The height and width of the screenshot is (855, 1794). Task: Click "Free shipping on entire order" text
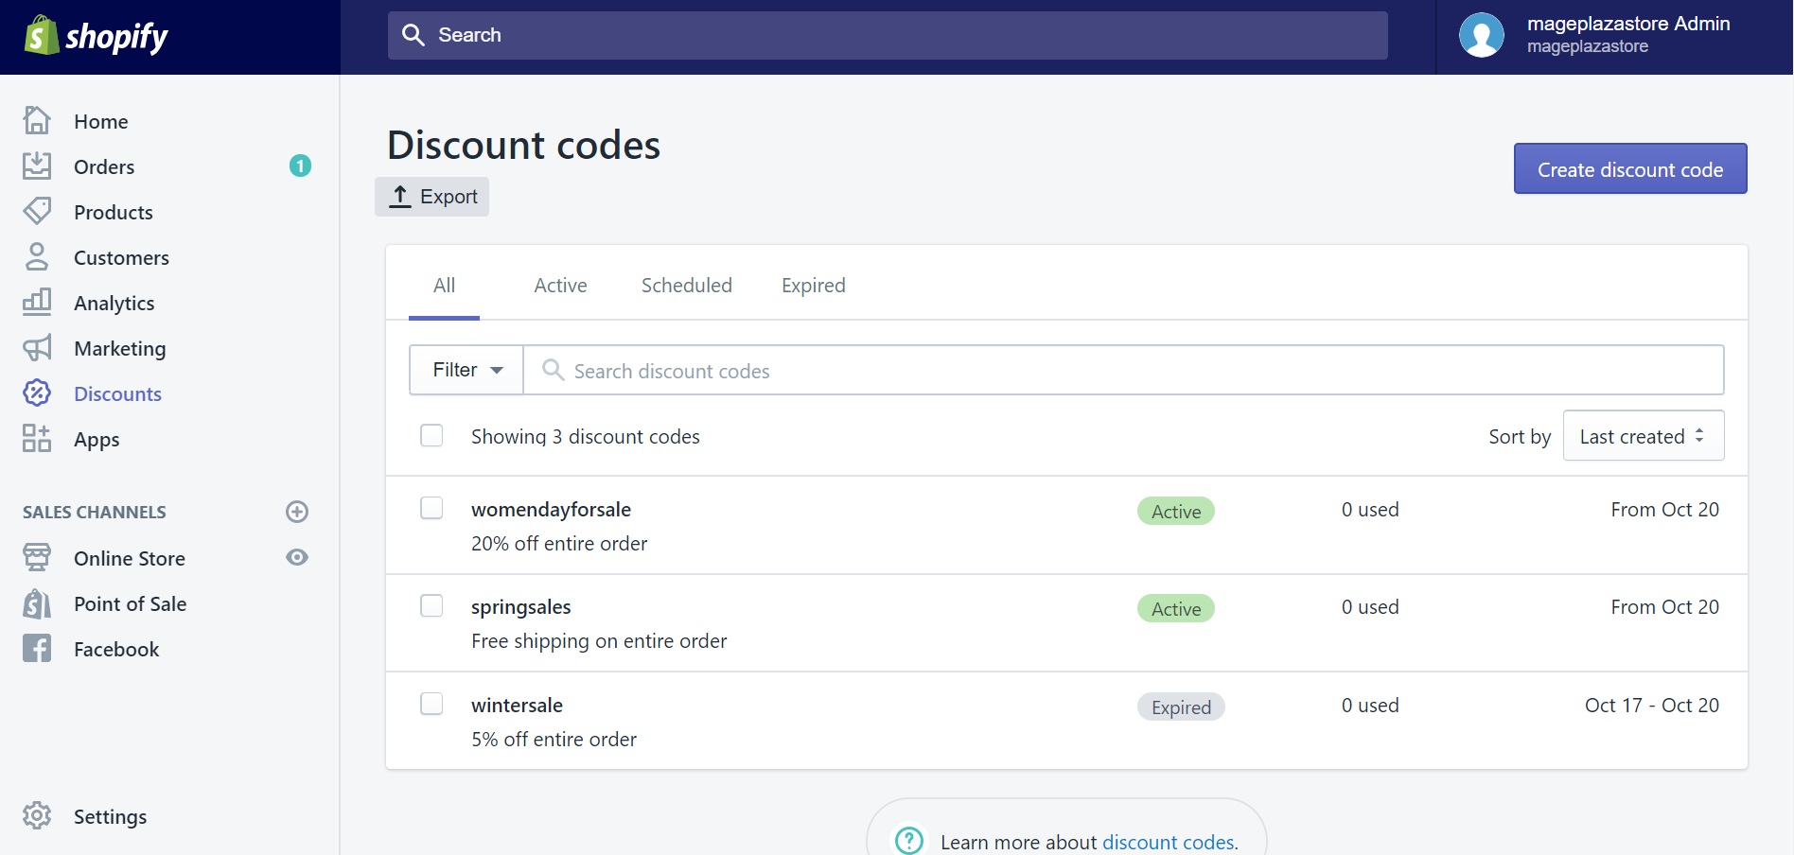tap(599, 641)
